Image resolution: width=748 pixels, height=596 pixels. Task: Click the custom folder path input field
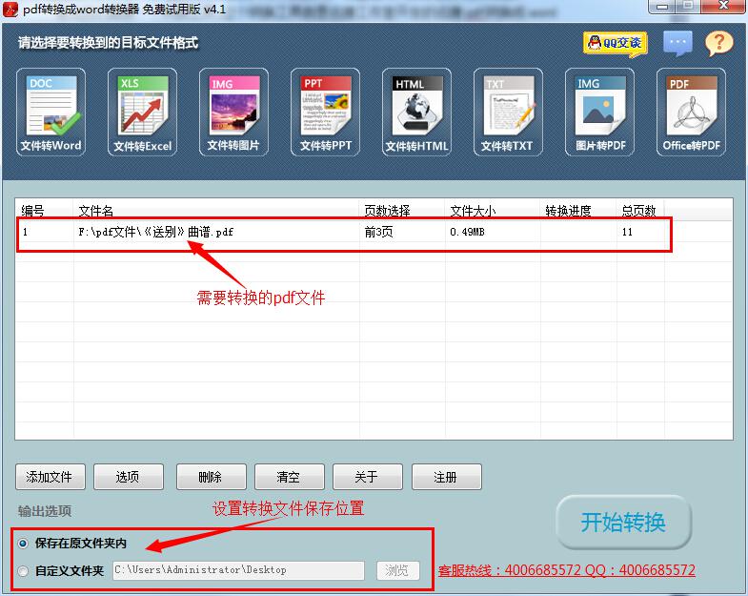point(238,570)
